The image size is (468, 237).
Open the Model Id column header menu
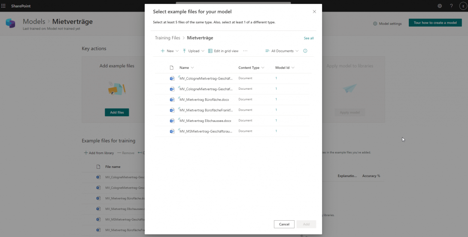pyautogui.click(x=285, y=68)
